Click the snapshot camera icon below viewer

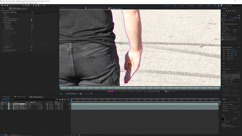[81, 94]
